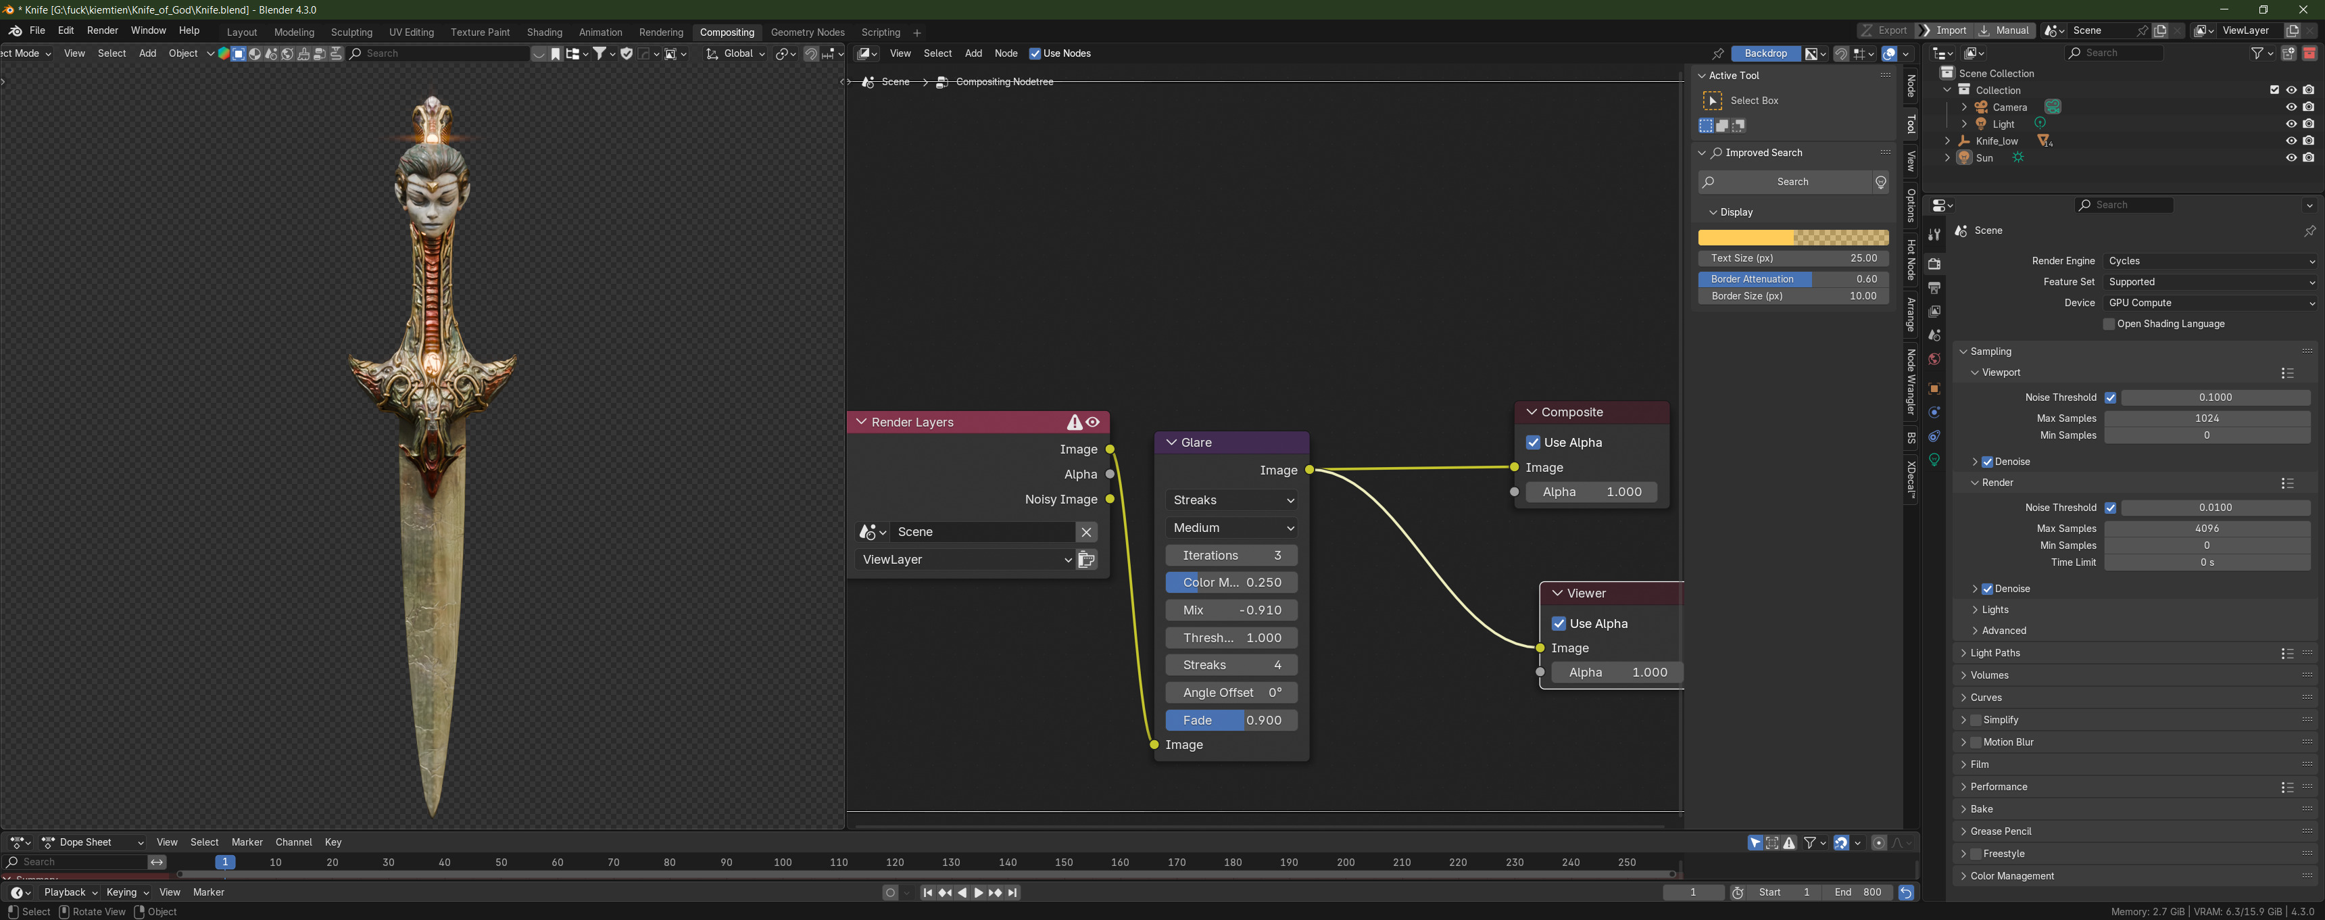This screenshot has height=920, width=2325.
Task: Uncheck Use Alpha on Composite node
Action: pos(1534,442)
